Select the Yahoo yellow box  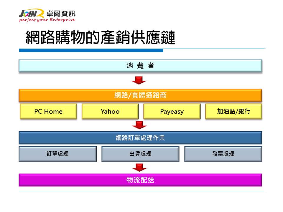pyautogui.click(x=110, y=111)
